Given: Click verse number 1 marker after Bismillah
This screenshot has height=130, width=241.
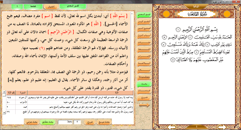Looking at the screenshot, I should pos(178,29).
